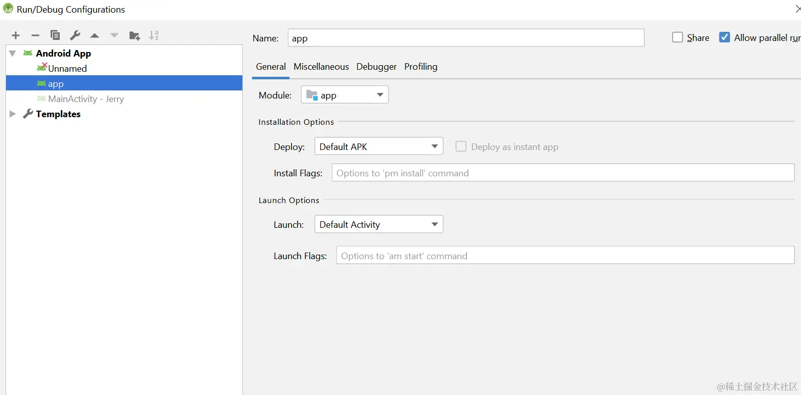Viewport: 801px width, 395px height.
Task: Switch to the Profiling tab
Action: [421, 67]
